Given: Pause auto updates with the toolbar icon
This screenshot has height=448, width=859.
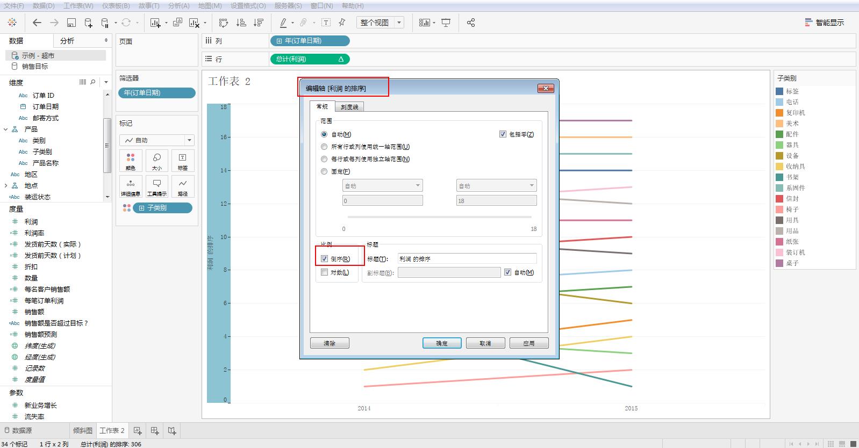Looking at the screenshot, I should (x=105, y=23).
